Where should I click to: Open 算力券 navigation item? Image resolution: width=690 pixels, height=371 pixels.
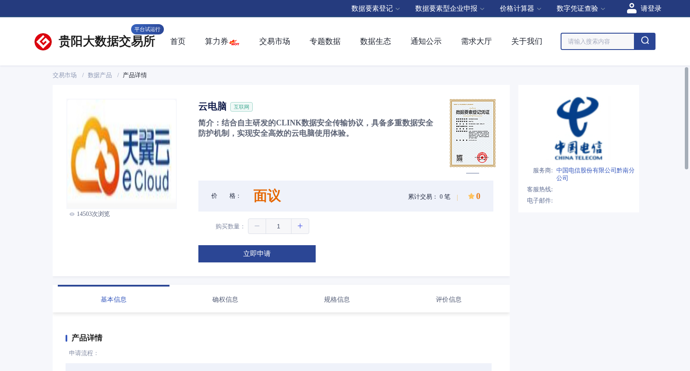[216, 41]
